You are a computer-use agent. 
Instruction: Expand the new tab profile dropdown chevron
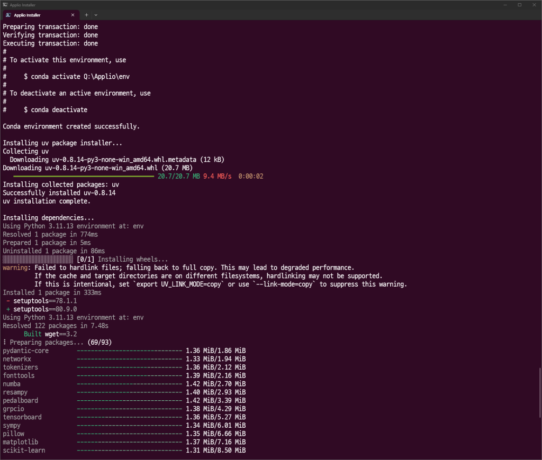tap(96, 15)
